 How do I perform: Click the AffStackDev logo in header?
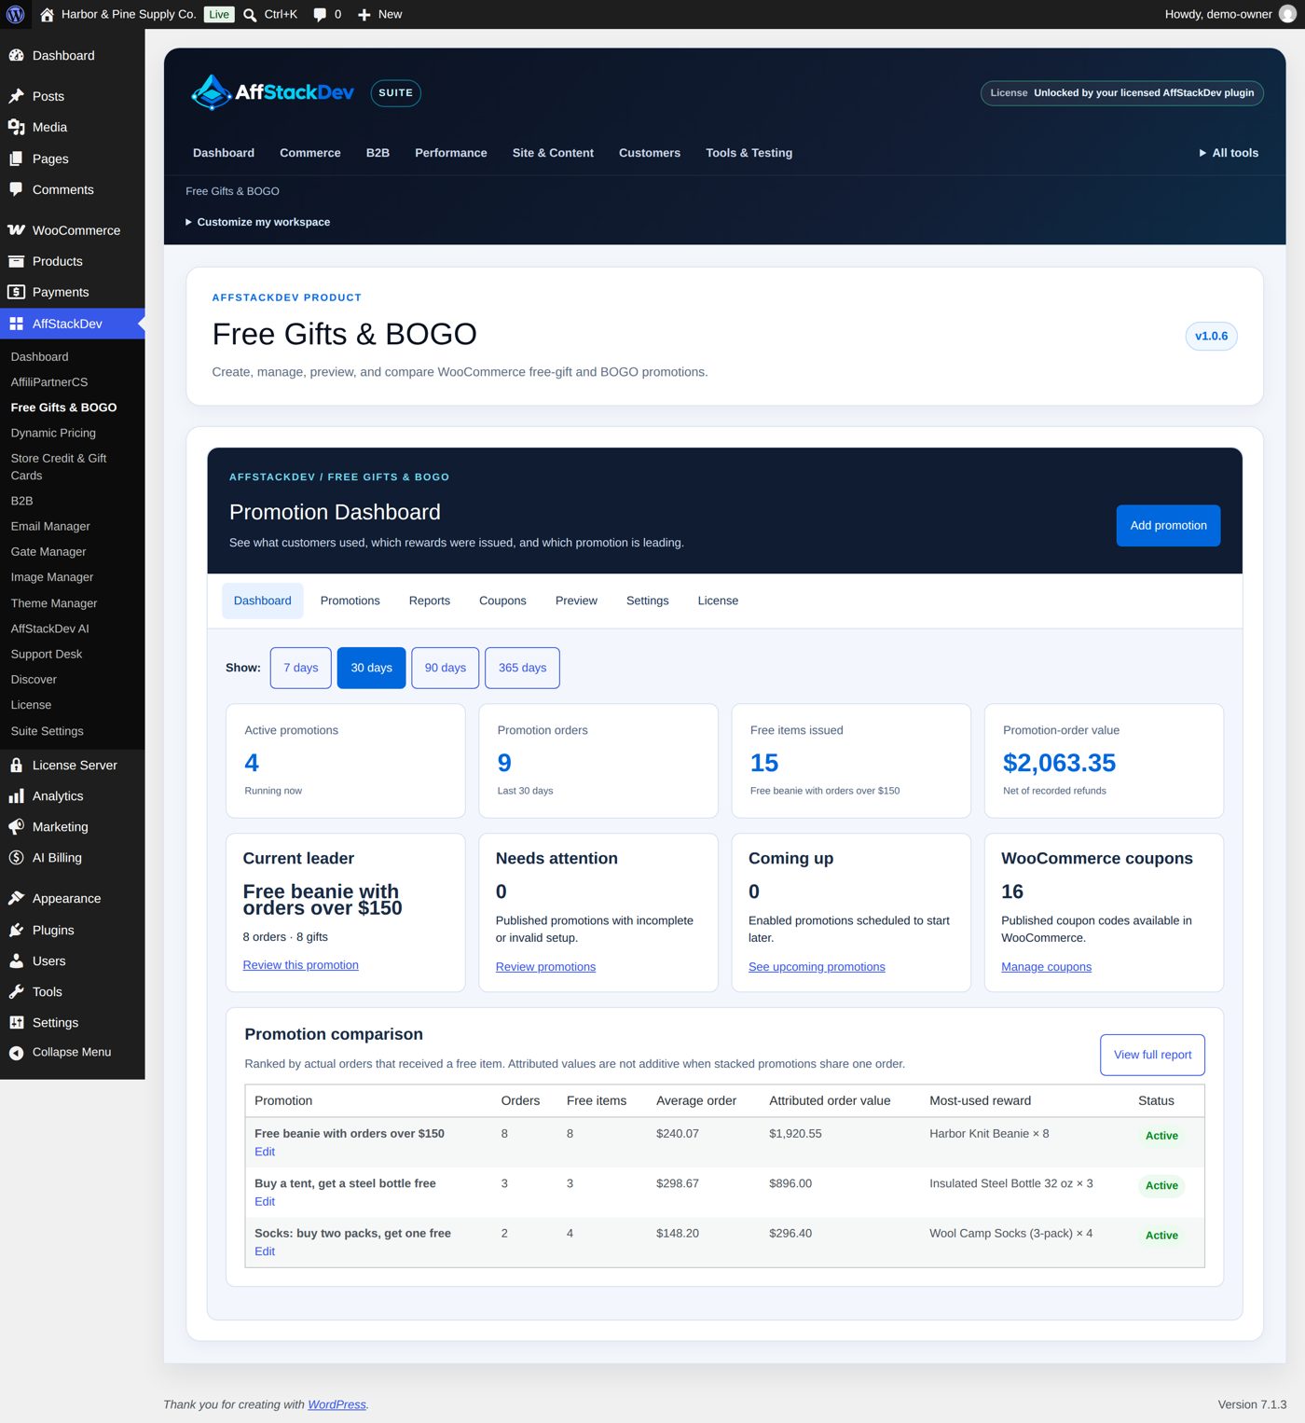(x=272, y=92)
